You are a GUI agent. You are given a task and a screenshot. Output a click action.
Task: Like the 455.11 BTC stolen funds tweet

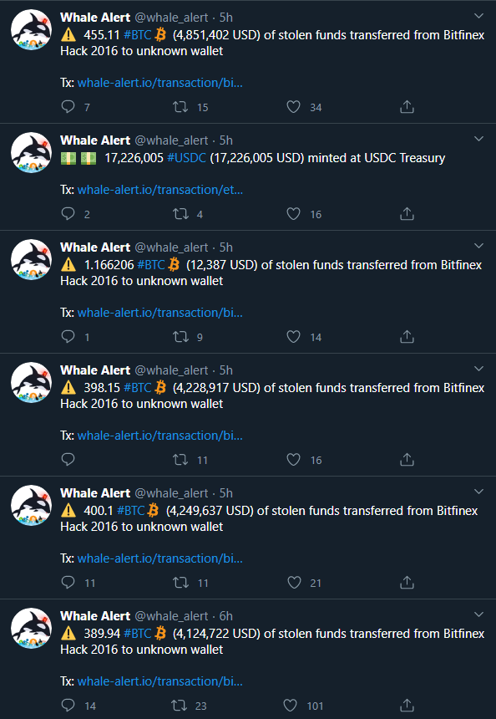(x=293, y=107)
